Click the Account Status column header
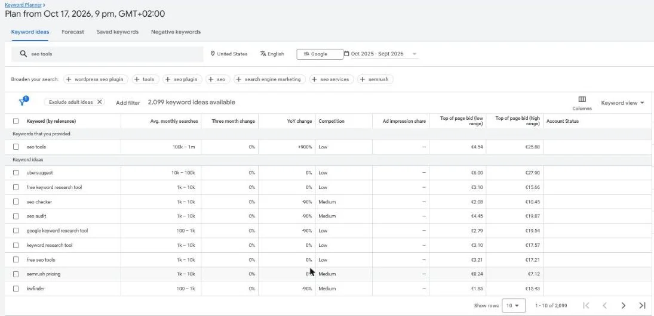The height and width of the screenshot is (316, 654). point(562,121)
